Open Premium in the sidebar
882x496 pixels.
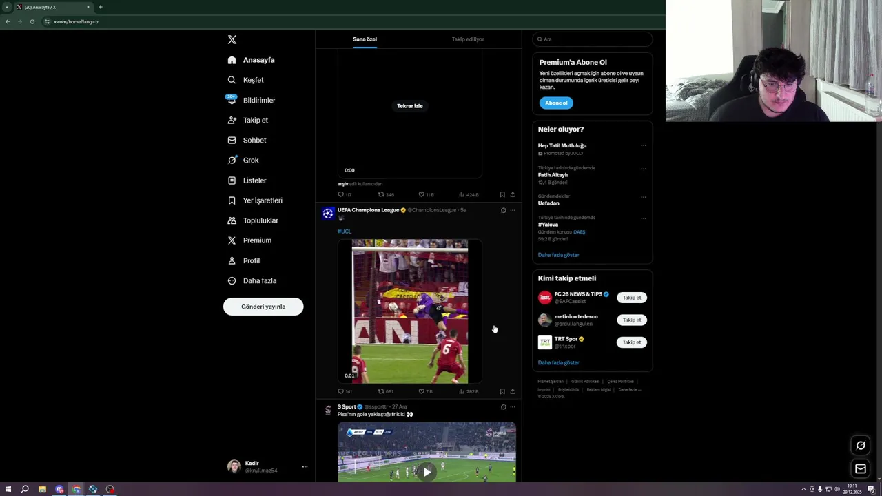pyautogui.click(x=249, y=240)
